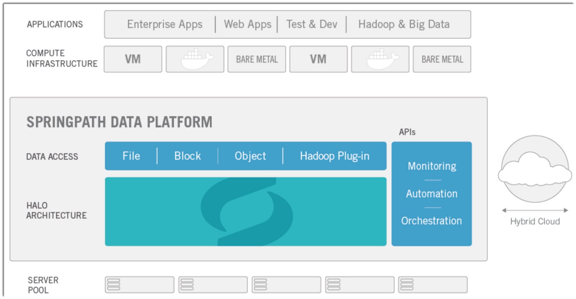Screen dimensions: 576x299
Task: Open Web Apps in Applications bar
Action: [x=248, y=24]
